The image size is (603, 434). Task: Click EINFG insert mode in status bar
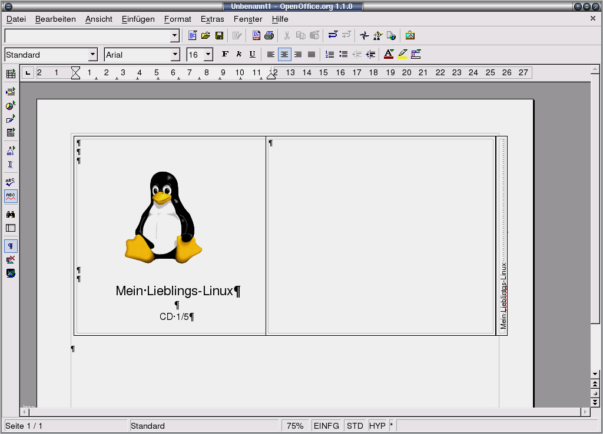(326, 426)
